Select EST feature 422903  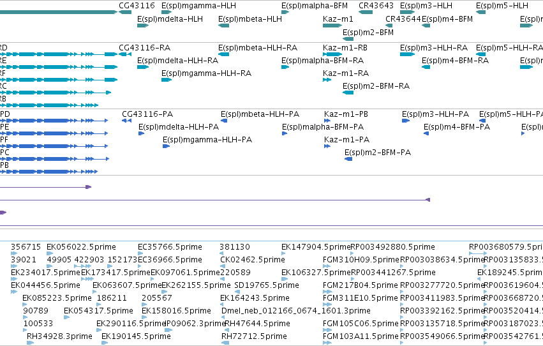click(x=89, y=260)
